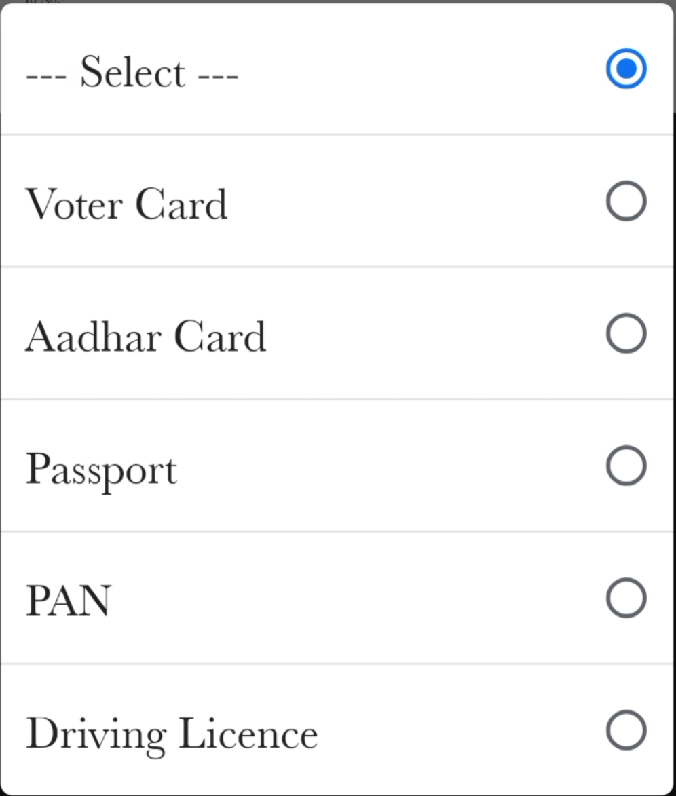Viewport: 676px width, 796px height.
Task: Select the Driving Licence radio button
Action: [x=625, y=731]
